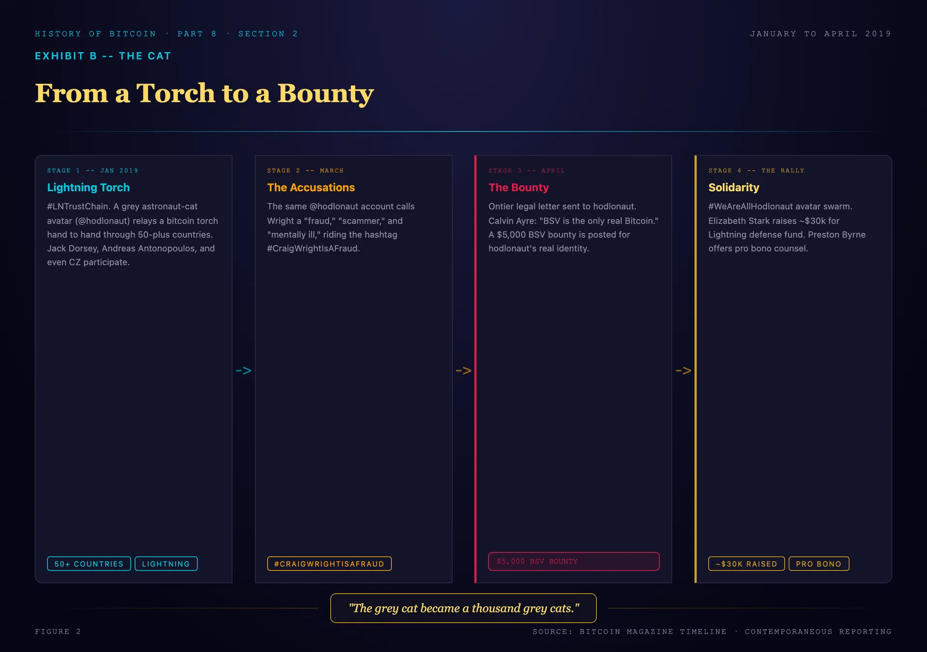Click the arrow between Stage 3 and Stage 4
This screenshot has height=652, width=927.
click(x=683, y=370)
